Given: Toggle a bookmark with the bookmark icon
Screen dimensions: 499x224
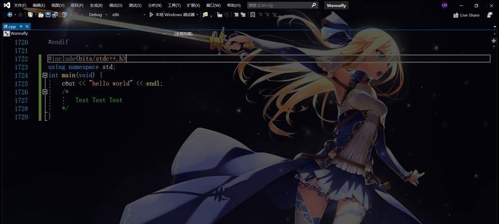Looking at the screenshot, I should coord(253,15).
